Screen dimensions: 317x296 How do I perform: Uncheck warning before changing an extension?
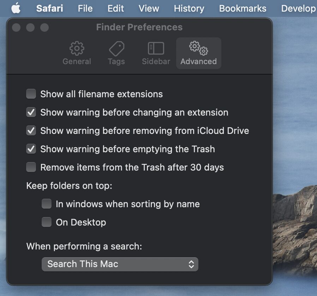point(31,112)
